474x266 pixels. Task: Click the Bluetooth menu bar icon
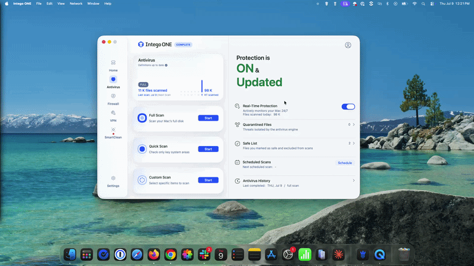(x=387, y=4)
